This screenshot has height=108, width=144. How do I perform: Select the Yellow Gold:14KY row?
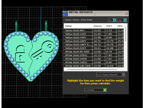(94, 37)
